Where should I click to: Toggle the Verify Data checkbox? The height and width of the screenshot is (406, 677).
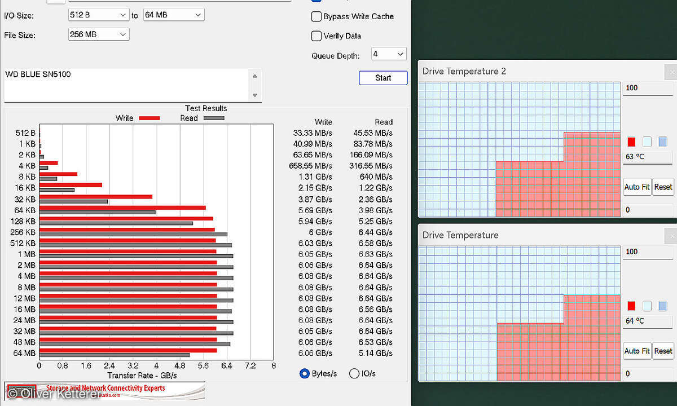pos(317,36)
